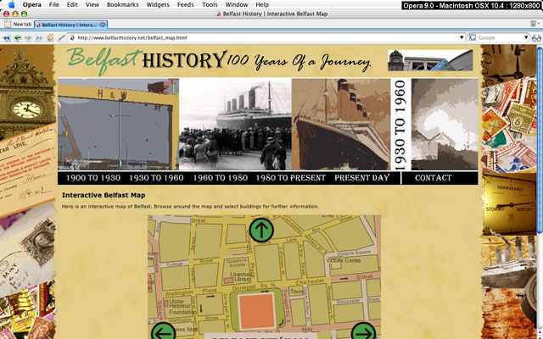Viewport: 543px width, 339px height.
Task: Open the search engine dropdown arrow
Action: tap(526, 37)
